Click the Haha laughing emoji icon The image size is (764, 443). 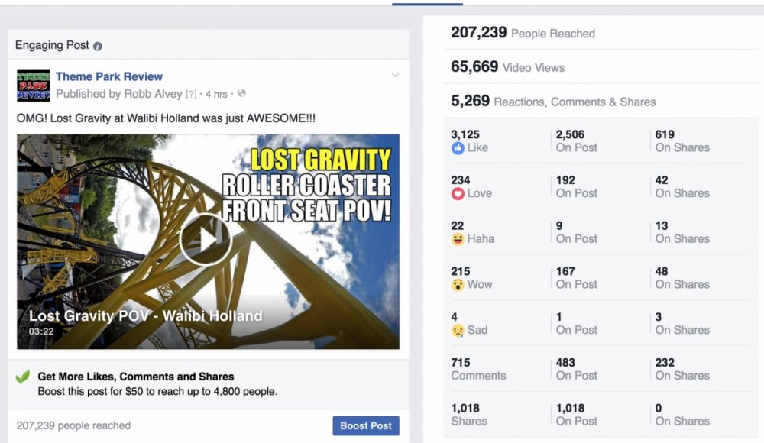click(458, 239)
